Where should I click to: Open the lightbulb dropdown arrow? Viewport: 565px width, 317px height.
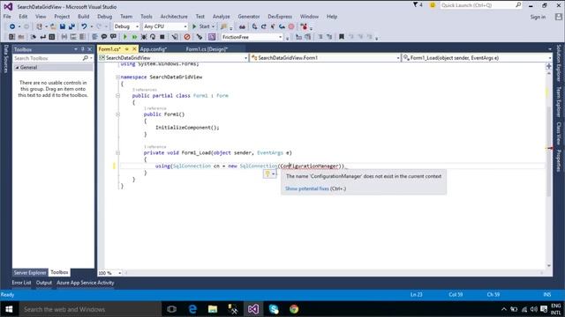[274, 174]
